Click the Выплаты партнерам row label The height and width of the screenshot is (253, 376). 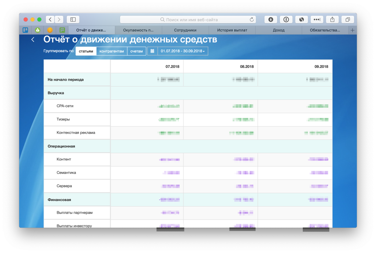tap(75, 213)
